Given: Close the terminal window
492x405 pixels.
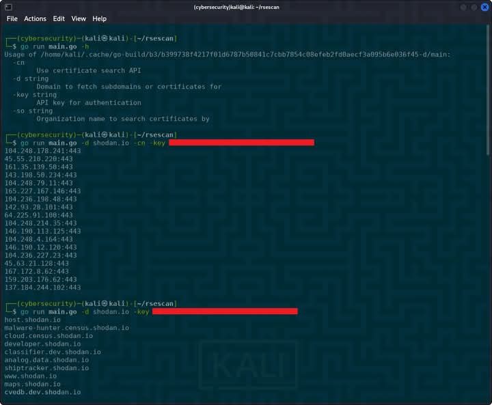Looking at the screenshot, I should [x=484, y=7].
